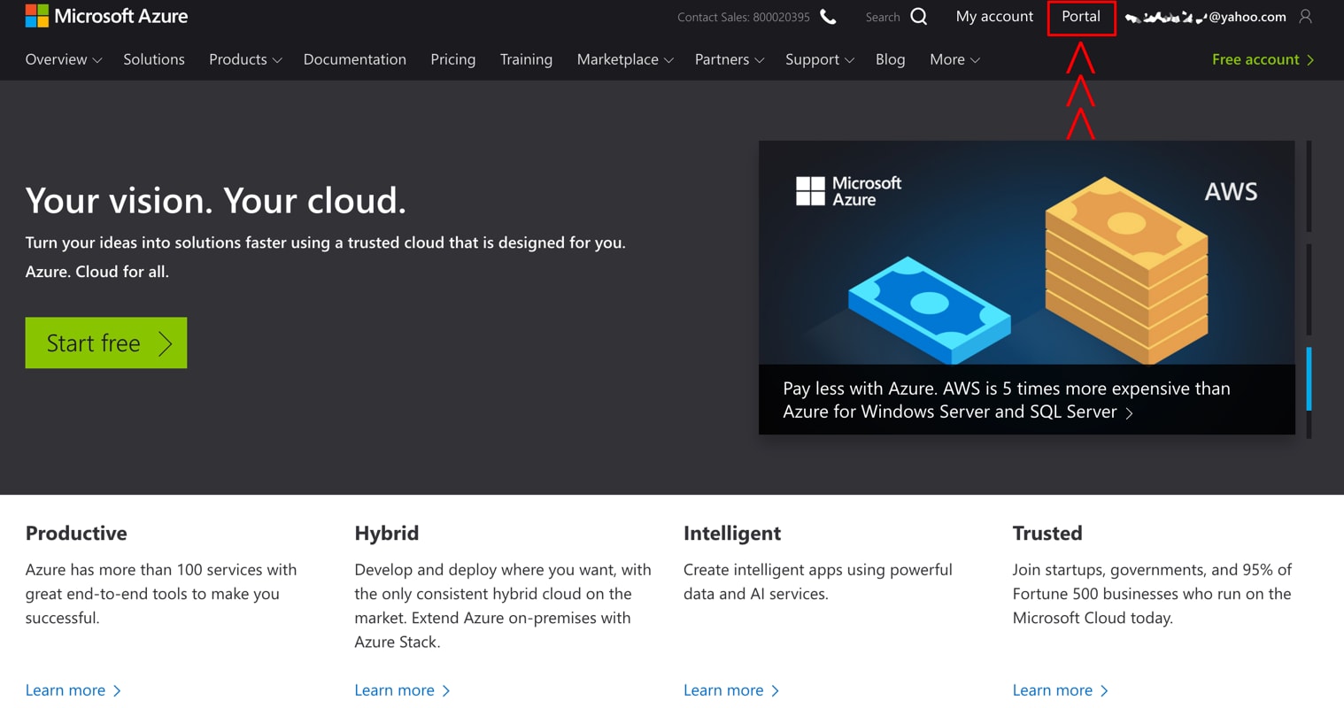Open the Pricing page from navigation
The width and height of the screenshot is (1344, 708).
(x=452, y=59)
